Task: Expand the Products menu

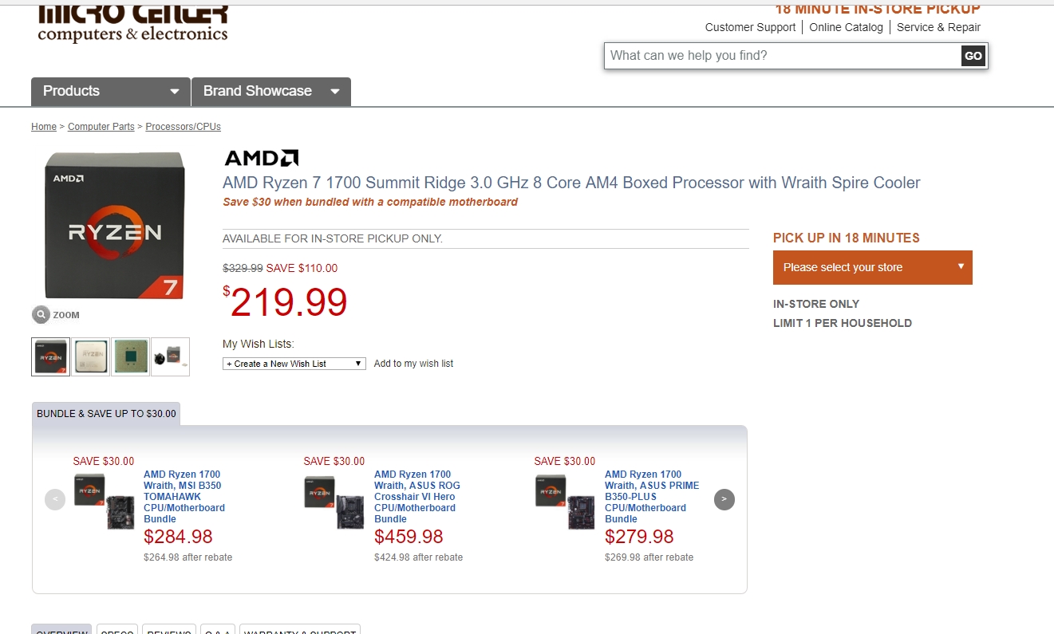Action: pos(111,92)
